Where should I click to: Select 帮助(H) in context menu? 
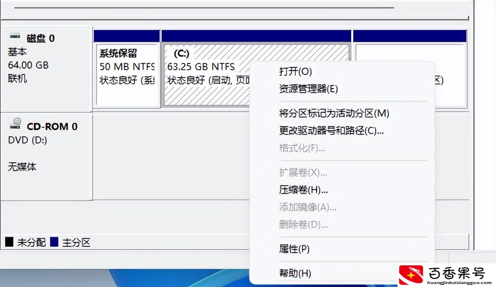point(295,273)
